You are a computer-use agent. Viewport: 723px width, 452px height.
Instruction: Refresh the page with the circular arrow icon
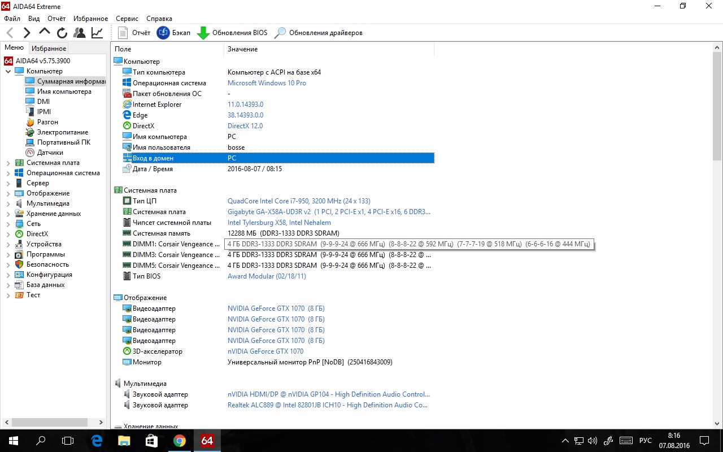(x=62, y=33)
